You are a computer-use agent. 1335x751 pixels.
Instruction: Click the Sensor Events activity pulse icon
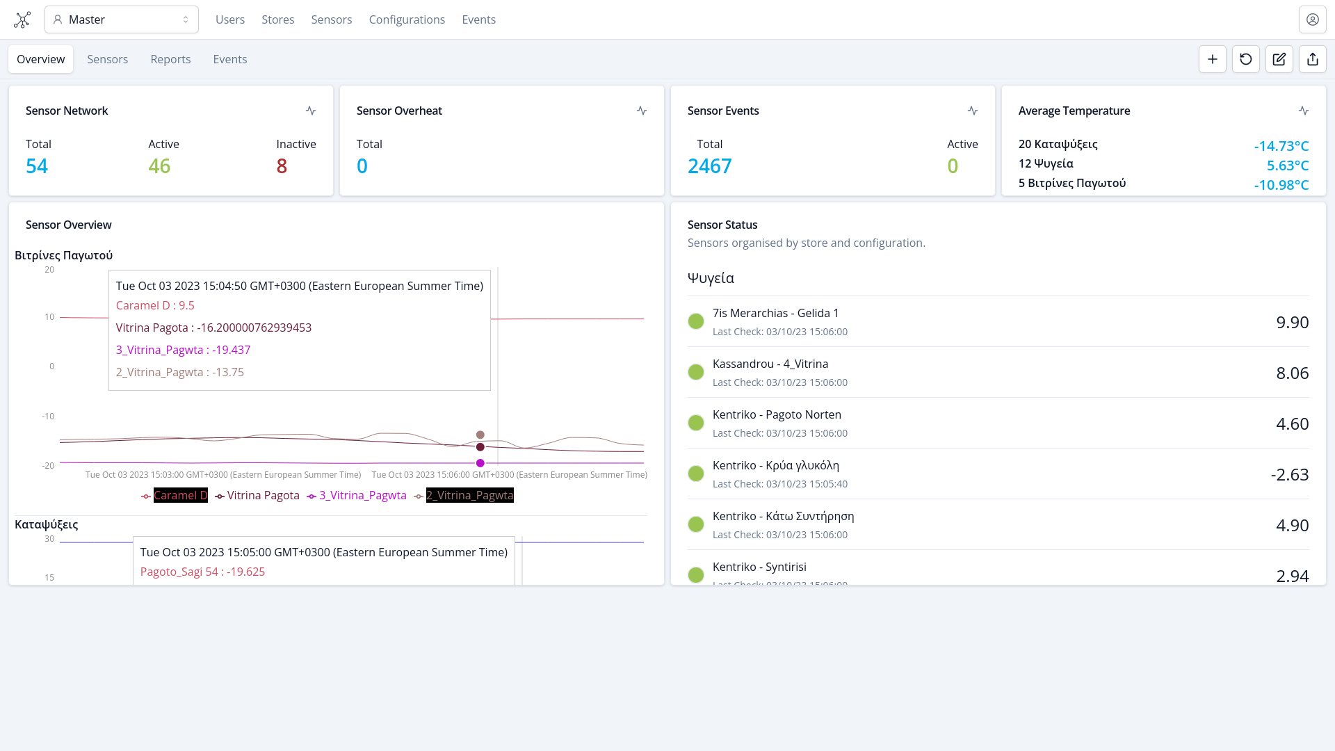973,111
